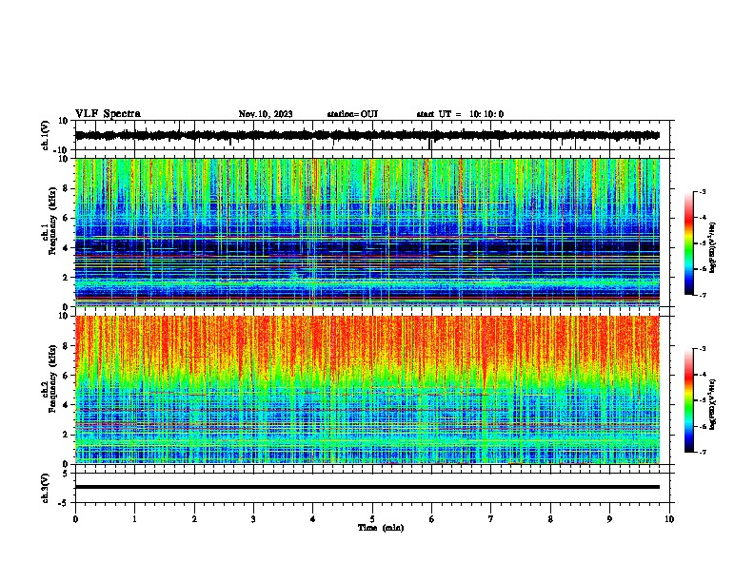Image resolution: width=754 pixels, height=582 pixels.
Task: Click the "-5" tick on ch.3(V) axis
Action: (x=65, y=503)
